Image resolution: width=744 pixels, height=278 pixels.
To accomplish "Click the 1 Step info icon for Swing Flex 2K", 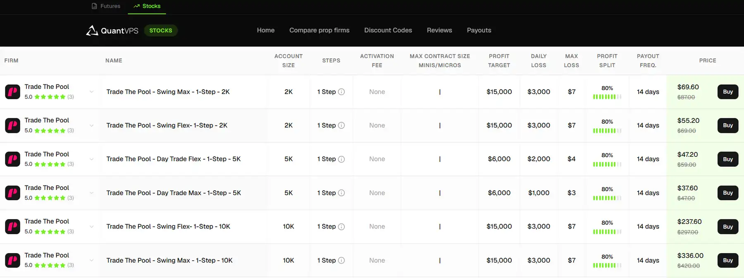I will tap(341, 125).
